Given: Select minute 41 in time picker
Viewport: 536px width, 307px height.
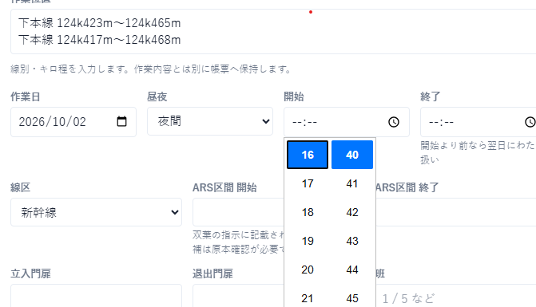Looking at the screenshot, I should pyautogui.click(x=352, y=183).
